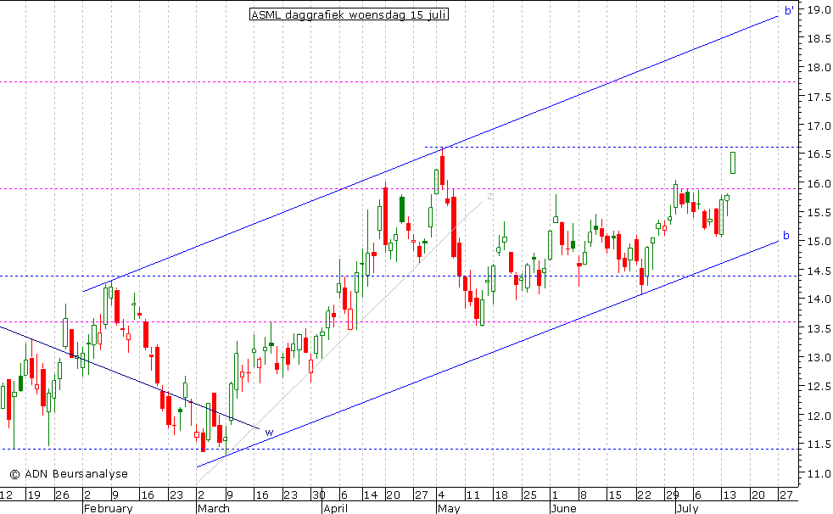Click the 17.5 price axis label
The image size is (833, 514).
[819, 98]
